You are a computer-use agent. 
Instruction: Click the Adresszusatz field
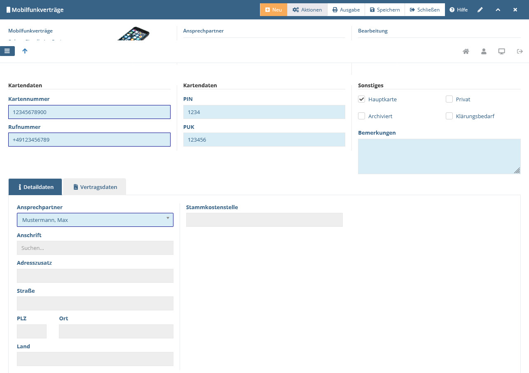click(95, 276)
